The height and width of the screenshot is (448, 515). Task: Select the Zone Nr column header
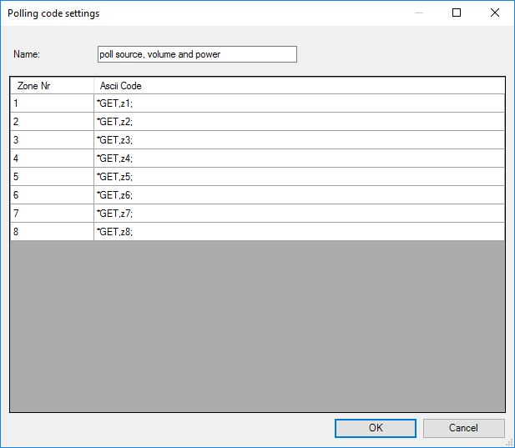(52, 86)
